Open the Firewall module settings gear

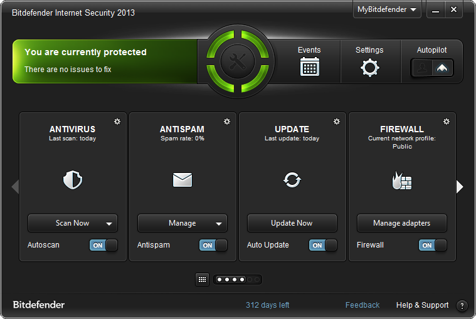pos(447,122)
